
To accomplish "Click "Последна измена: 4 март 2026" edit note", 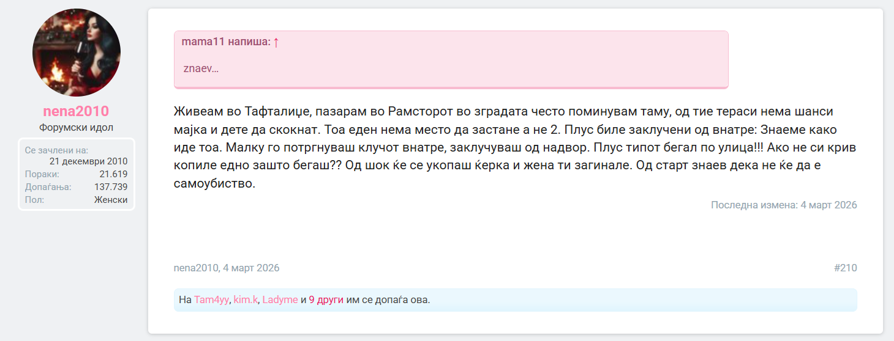I will (784, 205).
